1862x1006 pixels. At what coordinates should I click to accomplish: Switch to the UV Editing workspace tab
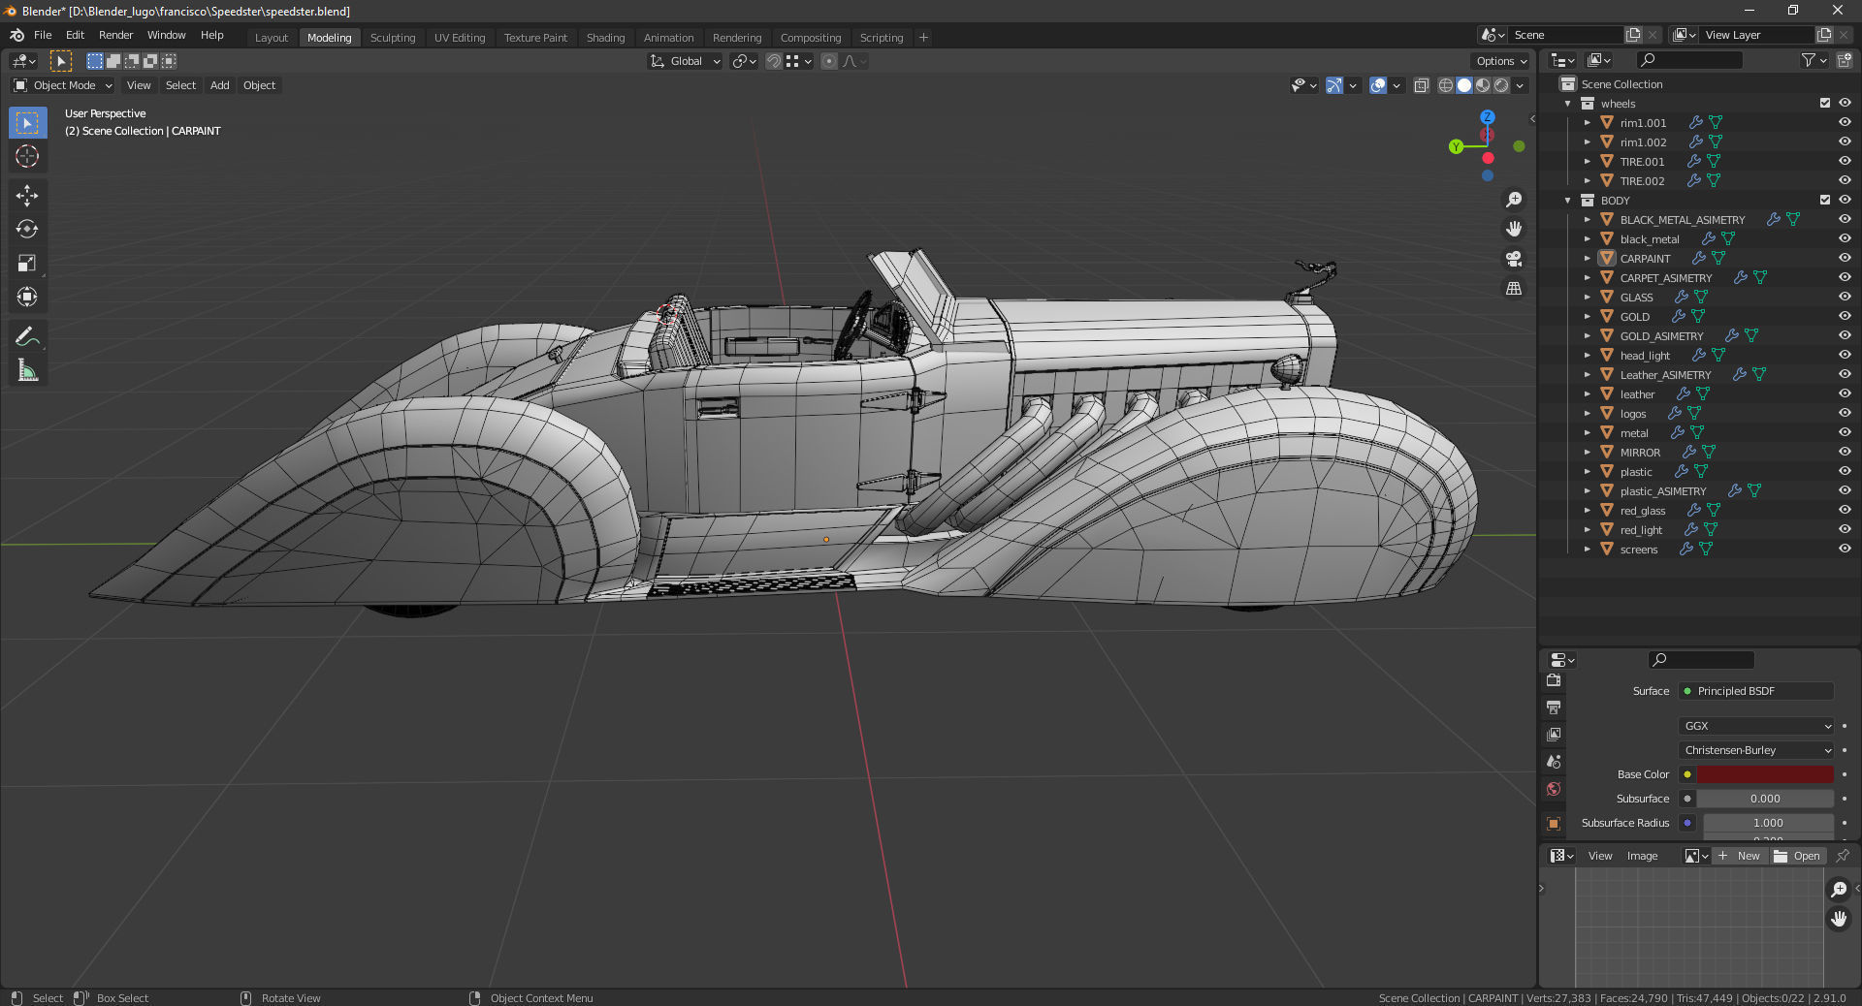pyautogui.click(x=460, y=38)
